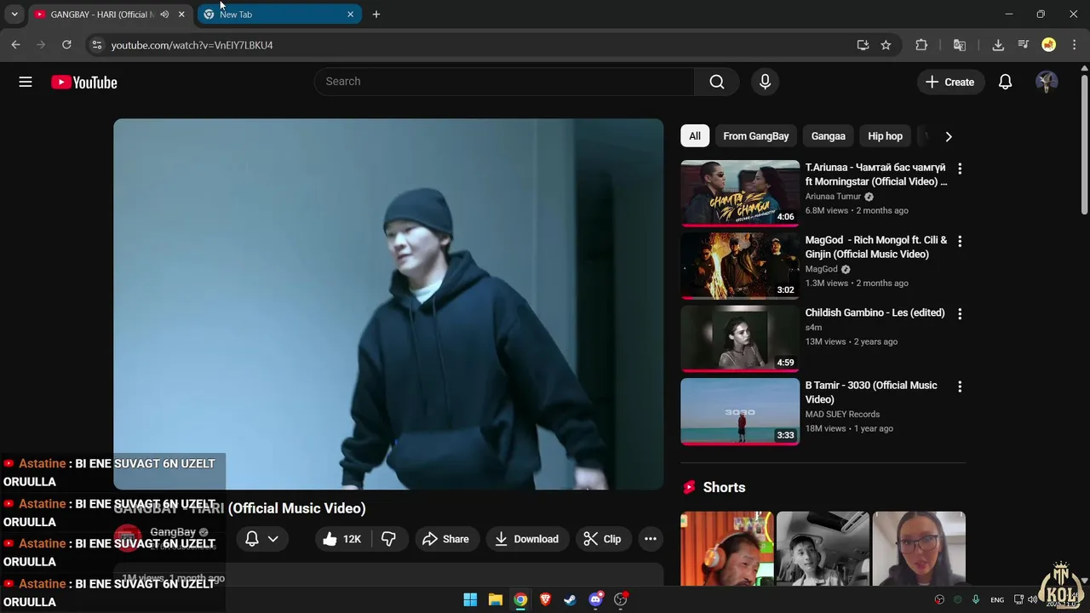Open the Shorts thumbnail with glasses woman
The image size is (1090, 613).
[919, 548]
